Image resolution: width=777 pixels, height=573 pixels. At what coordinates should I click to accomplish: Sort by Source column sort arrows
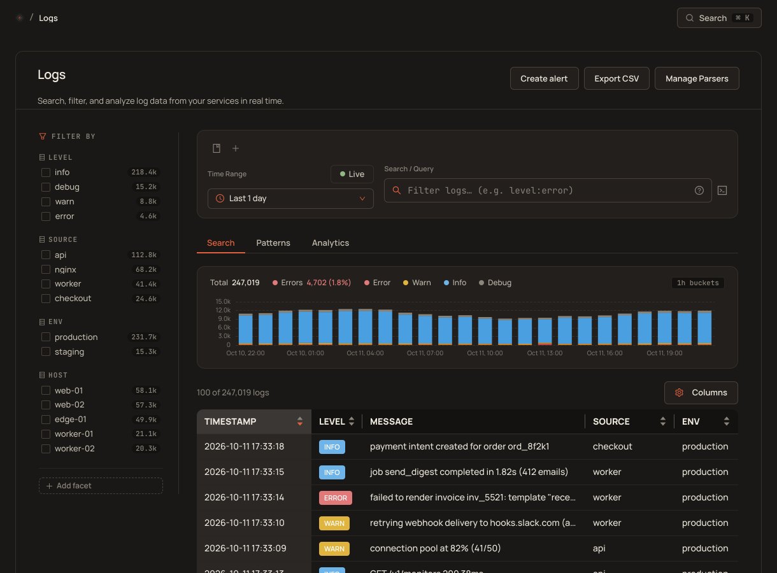[663, 421]
